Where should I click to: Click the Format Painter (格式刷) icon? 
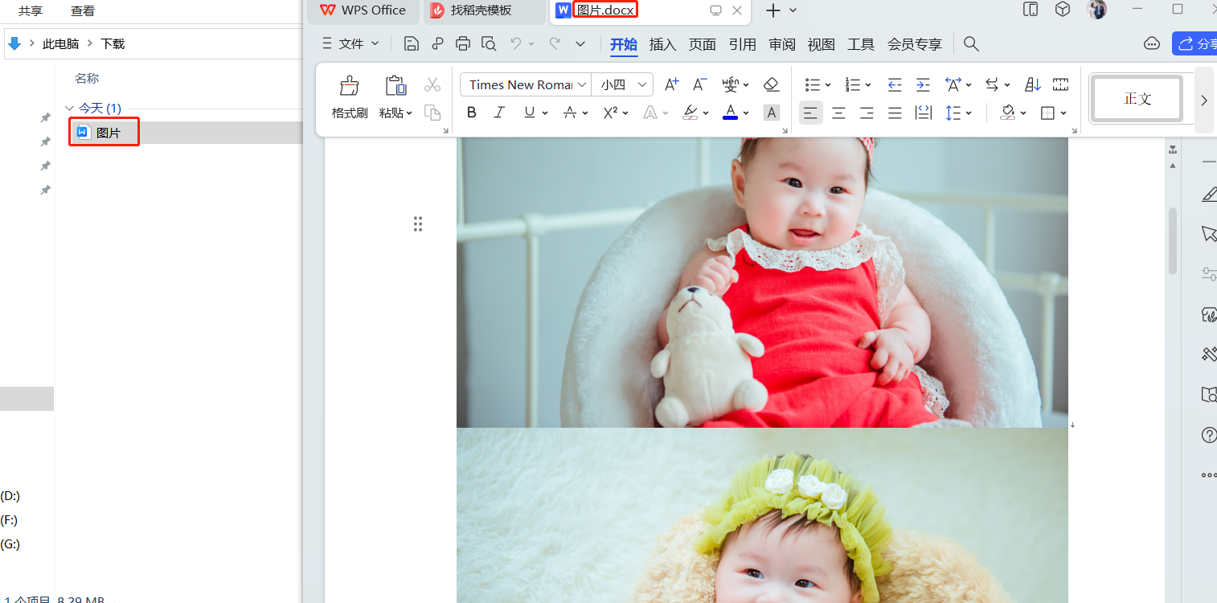350,86
